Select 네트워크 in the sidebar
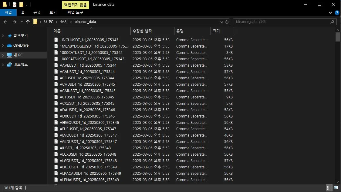Screen dimensions: 341x192 (x=20, y=65)
